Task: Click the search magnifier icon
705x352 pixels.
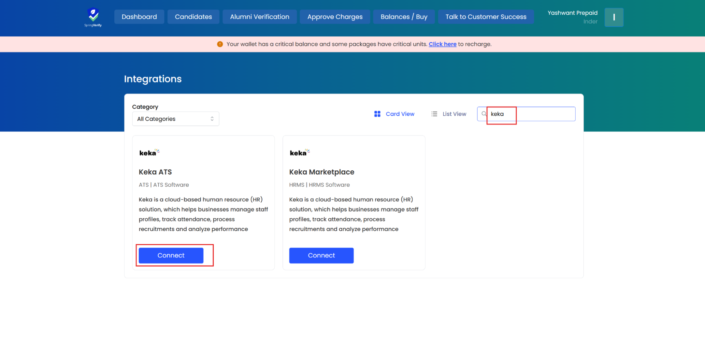Action: [484, 114]
